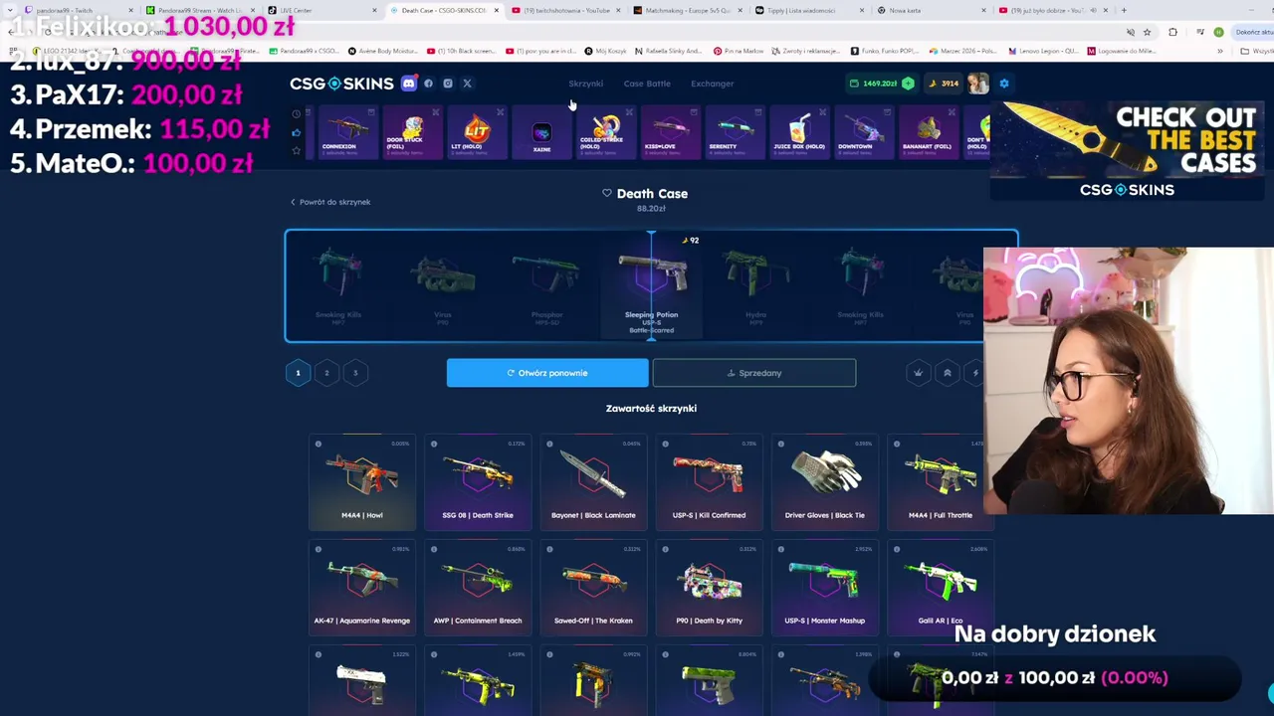Select case count 2 hexagon
The height and width of the screenshot is (716, 1274).
[326, 373]
